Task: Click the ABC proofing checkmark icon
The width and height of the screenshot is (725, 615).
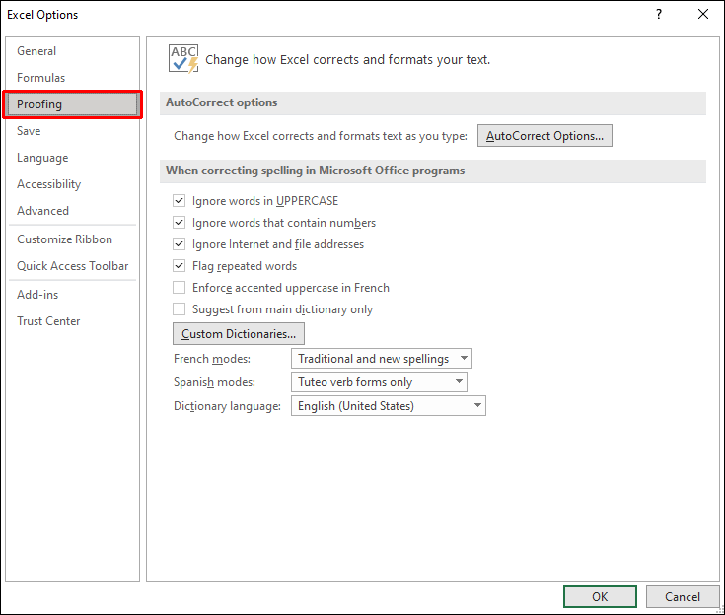Action: pos(183,59)
